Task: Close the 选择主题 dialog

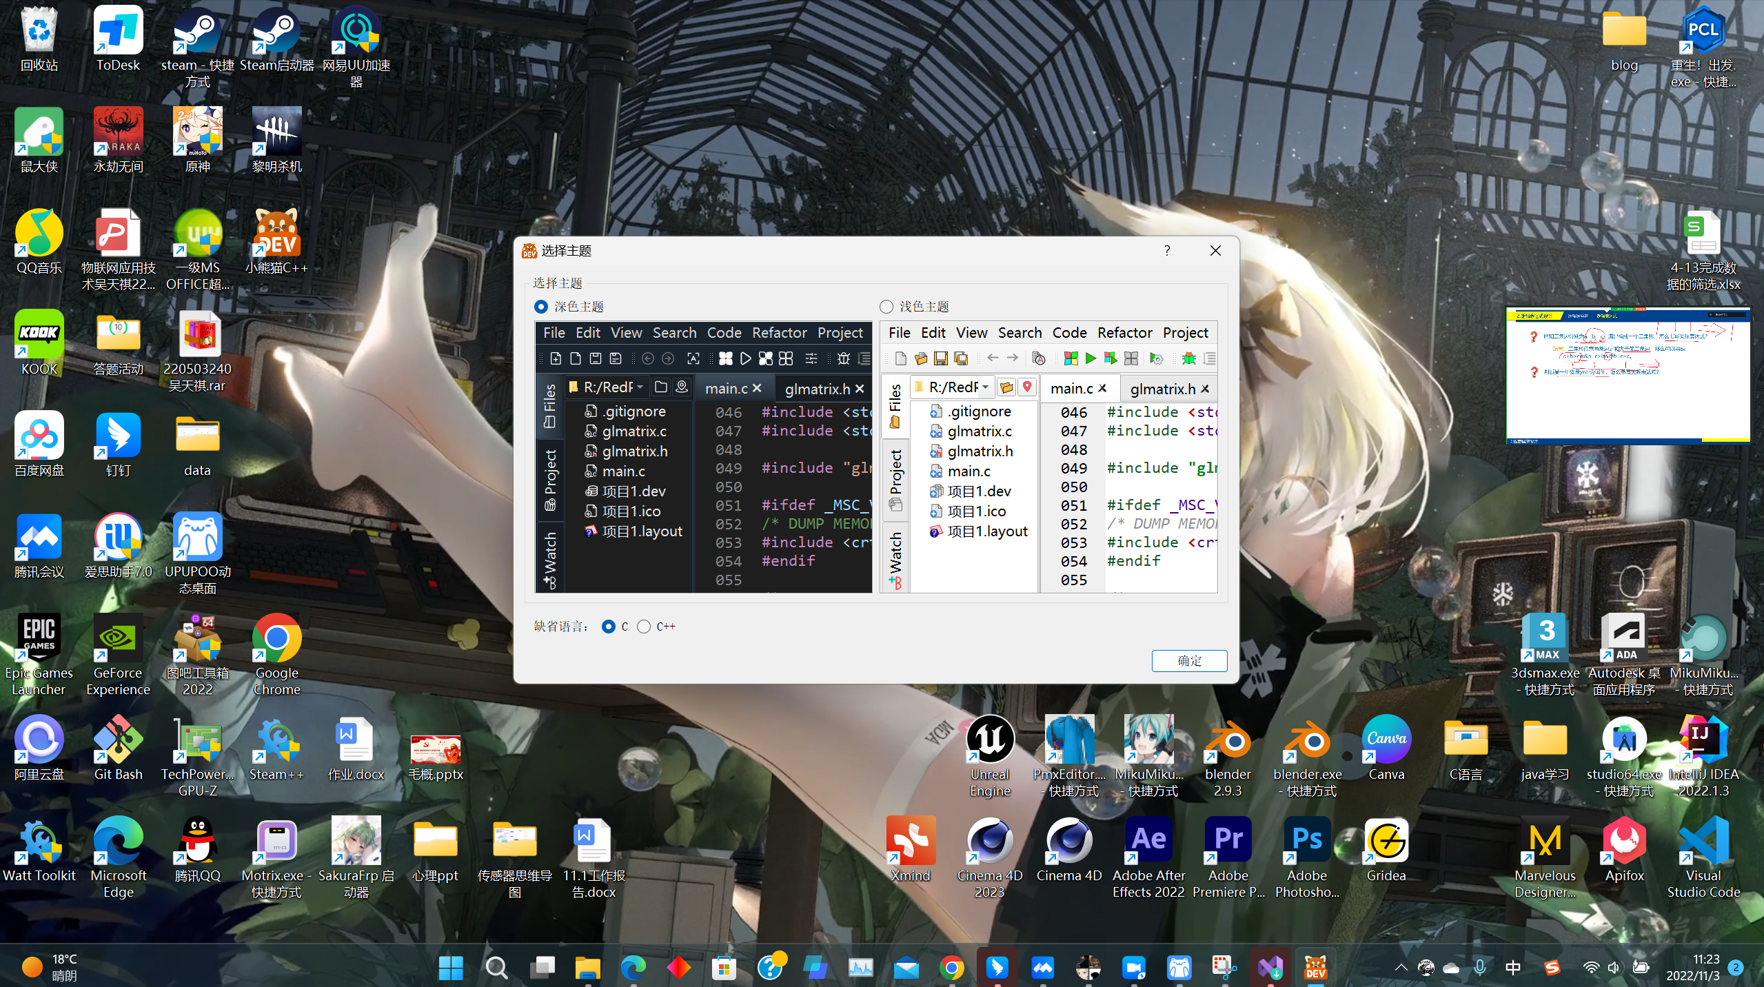Action: tap(1215, 250)
